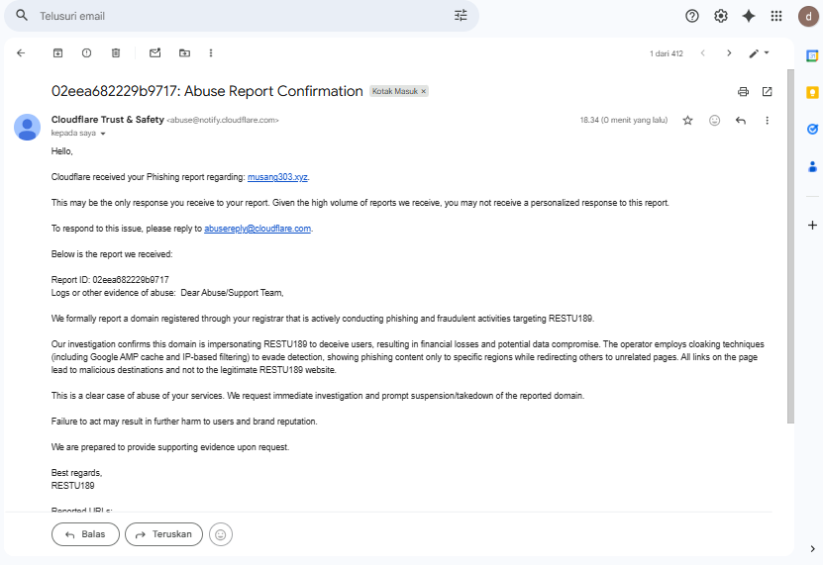Go back to inbox arrow

21,53
